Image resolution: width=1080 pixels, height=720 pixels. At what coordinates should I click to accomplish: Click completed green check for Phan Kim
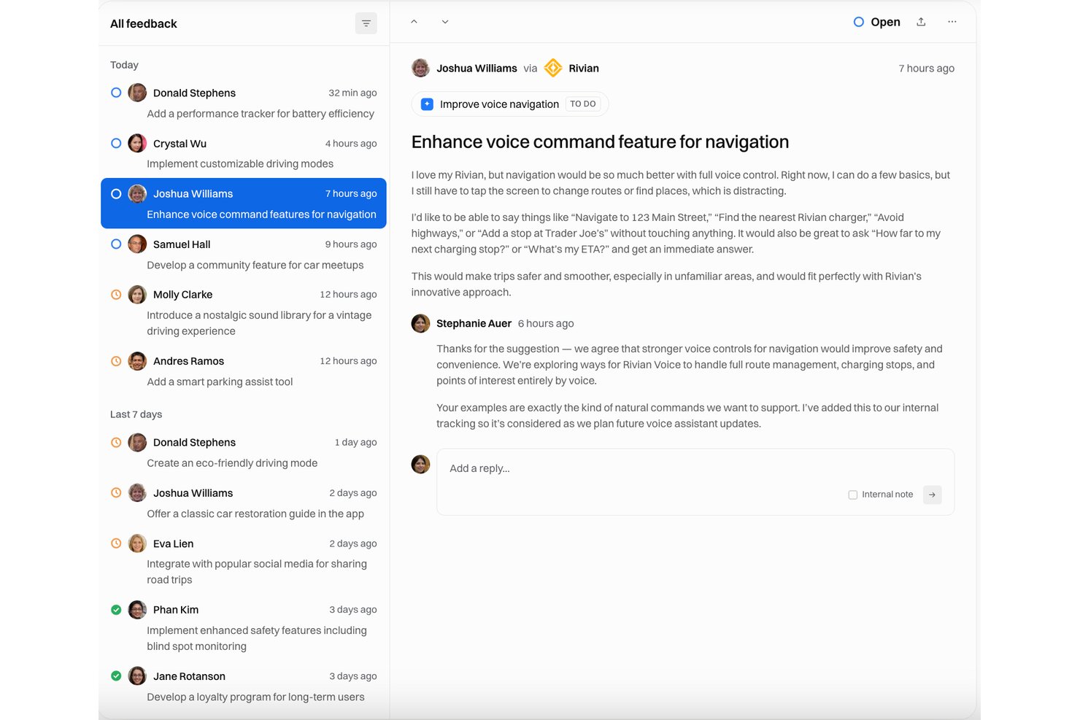116,610
